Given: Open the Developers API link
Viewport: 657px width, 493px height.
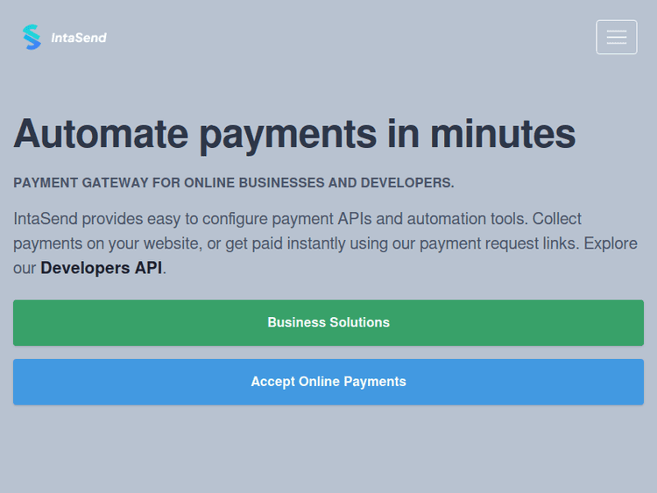Looking at the screenshot, I should [x=101, y=268].
